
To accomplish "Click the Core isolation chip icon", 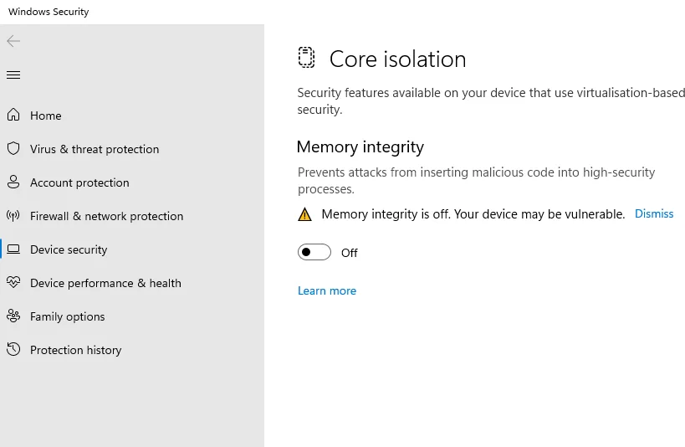I will 307,59.
